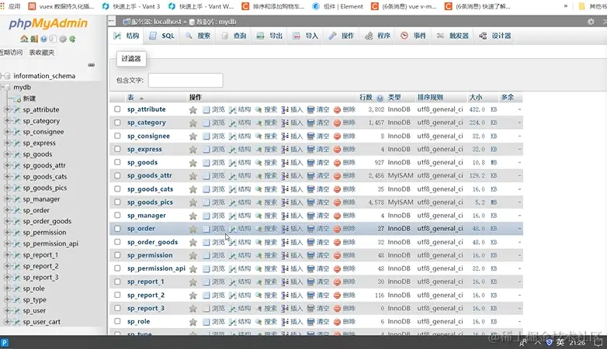Image resolution: width=607 pixels, height=349 pixels.
Task: Show tray overflow arrow in taskbar
Action: point(538,343)
